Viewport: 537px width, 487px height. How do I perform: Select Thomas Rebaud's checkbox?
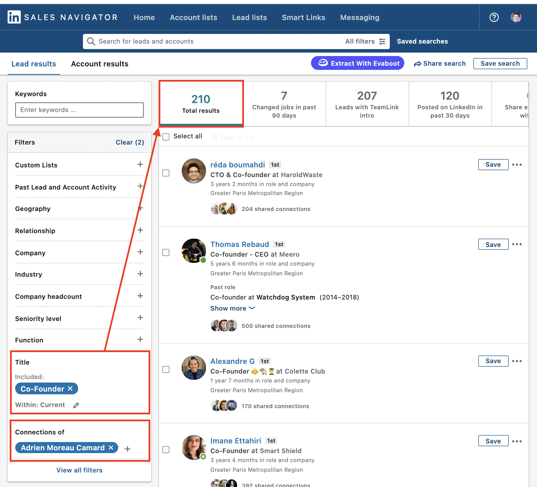point(166,252)
